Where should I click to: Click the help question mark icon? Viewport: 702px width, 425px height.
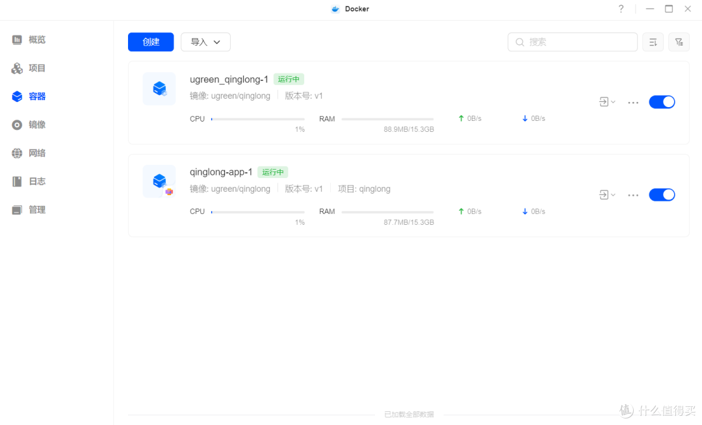[621, 9]
